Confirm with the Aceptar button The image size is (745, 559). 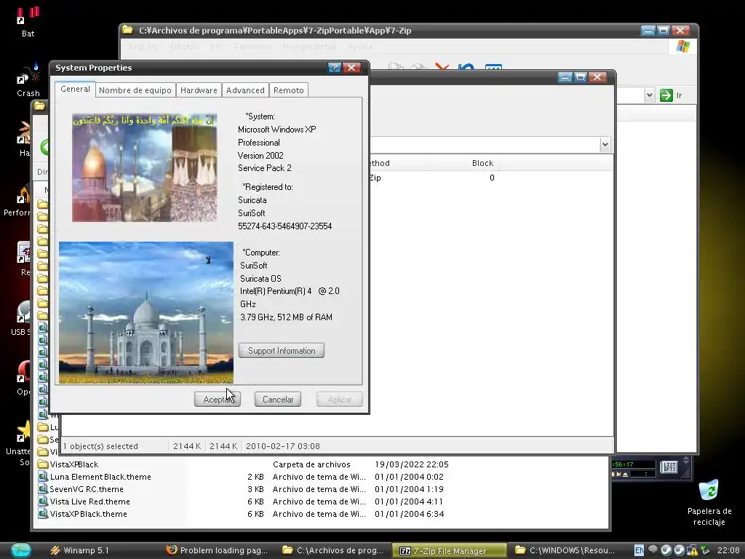[217, 400]
